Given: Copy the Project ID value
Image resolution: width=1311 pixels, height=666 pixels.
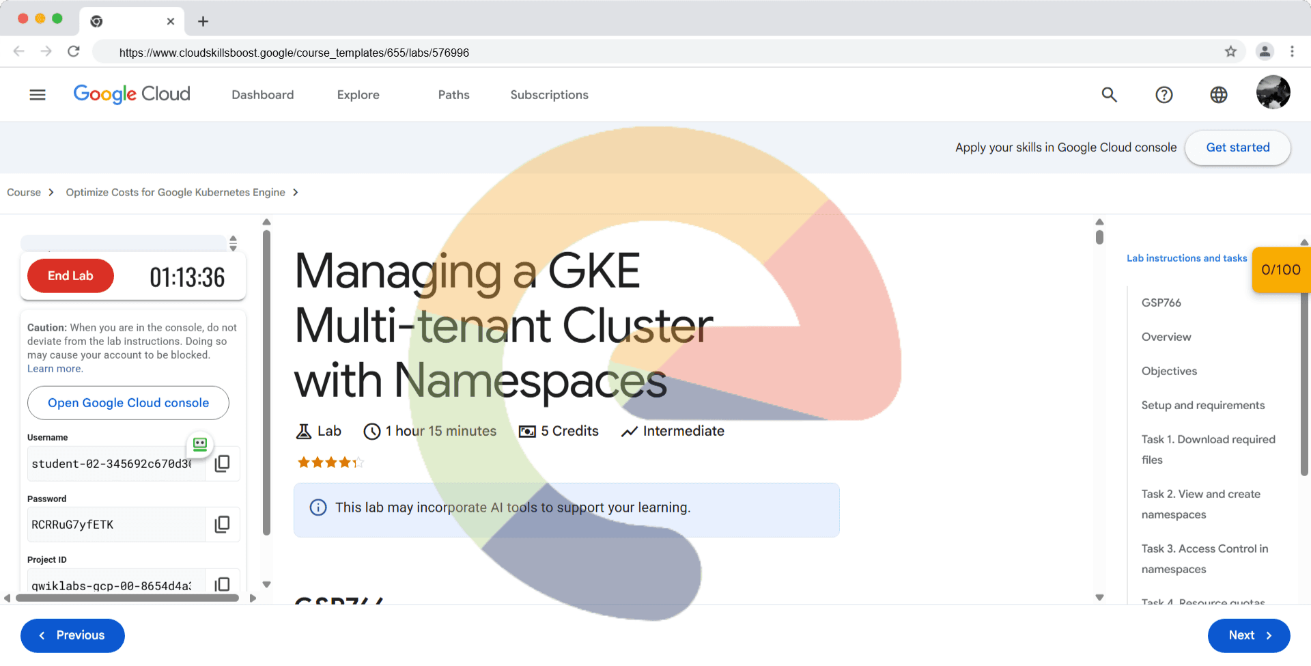Looking at the screenshot, I should tap(222, 584).
